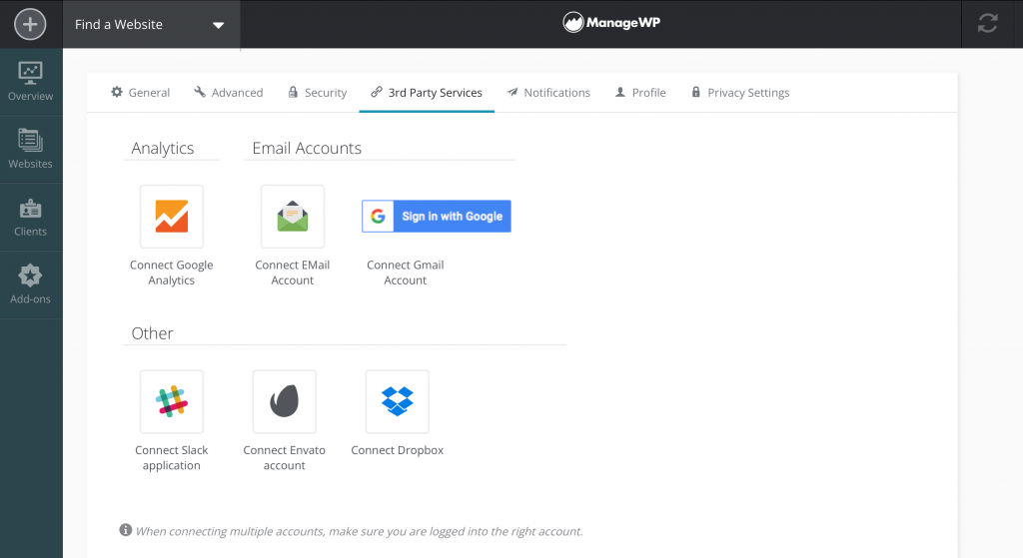Switch to the Profile tab

(640, 93)
